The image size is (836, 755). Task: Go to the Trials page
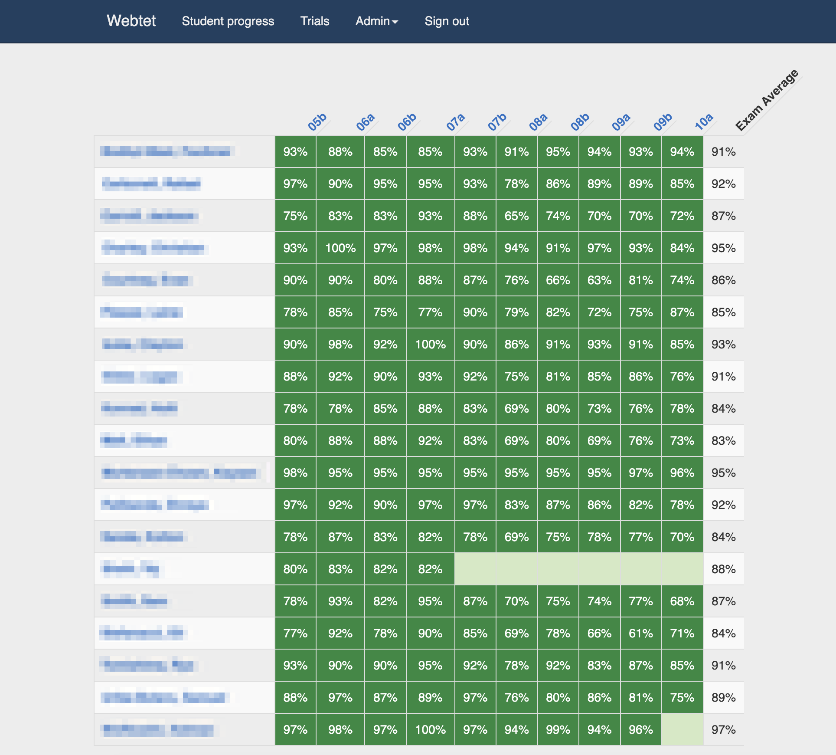[315, 21]
